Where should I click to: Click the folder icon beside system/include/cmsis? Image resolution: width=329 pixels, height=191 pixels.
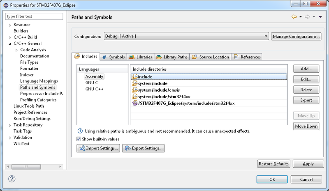click(x=134, y=90)
